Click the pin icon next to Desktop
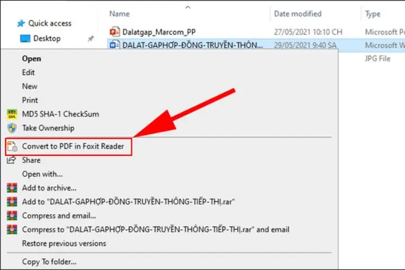 pyautogui.click(x=91, y=39)
